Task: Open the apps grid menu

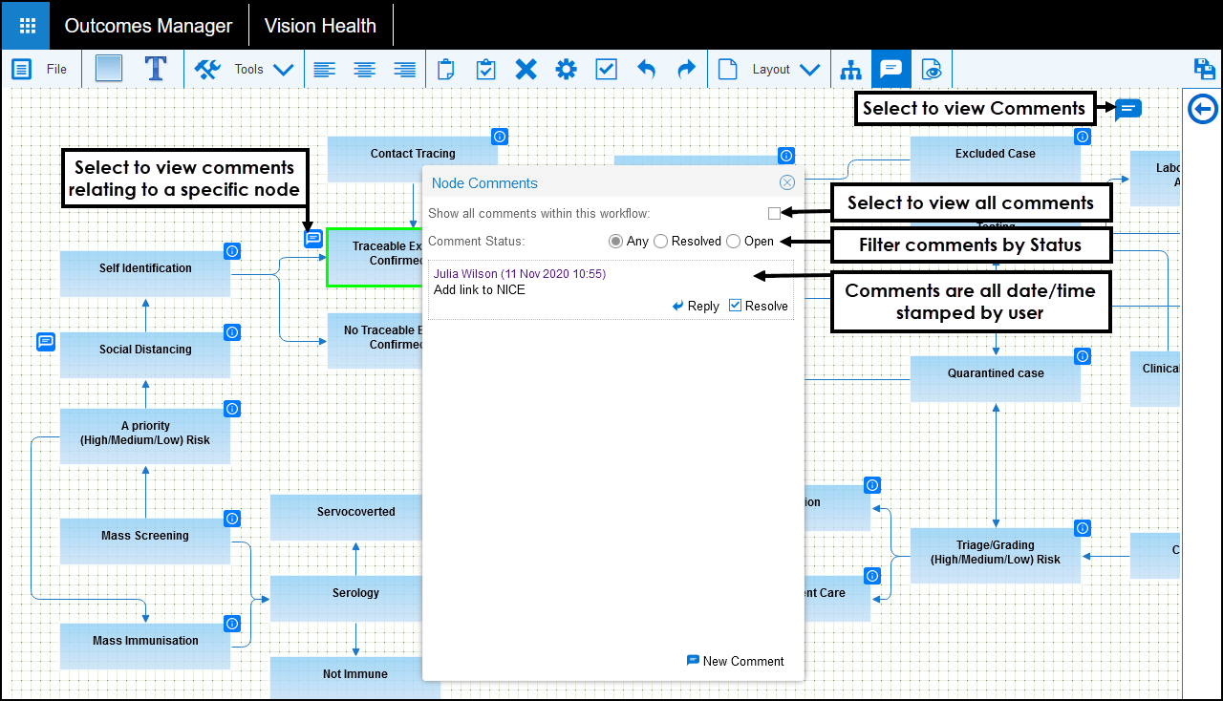Action: (x=26, y=26)
